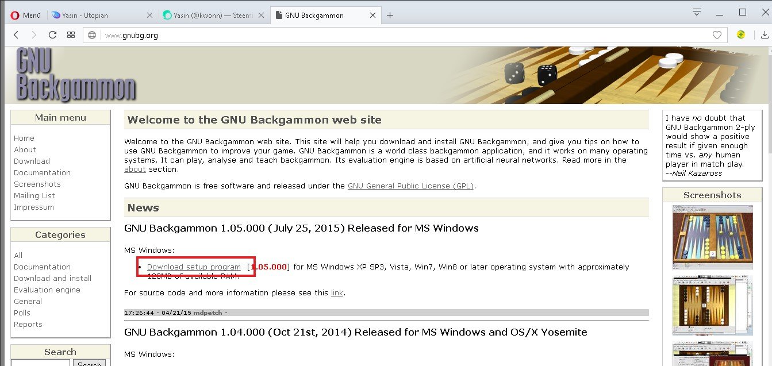Open the GNU General Public License (GPL) link
This screenshot has height=366, width=772.
(x=411, y=186)
